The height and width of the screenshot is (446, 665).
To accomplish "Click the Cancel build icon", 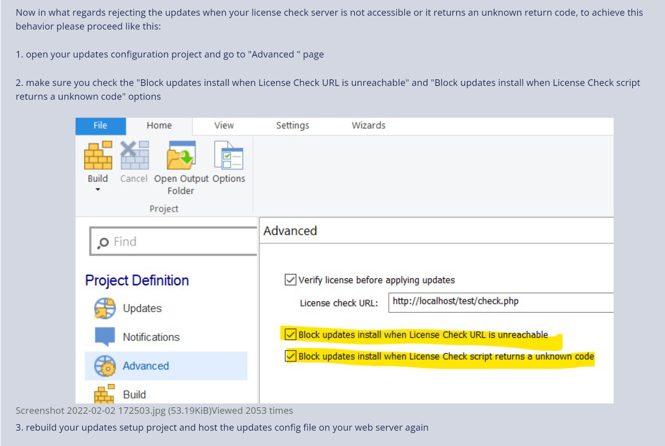I will pos(134,156).
